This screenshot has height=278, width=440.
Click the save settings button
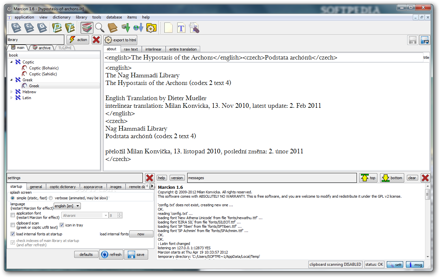136,255
